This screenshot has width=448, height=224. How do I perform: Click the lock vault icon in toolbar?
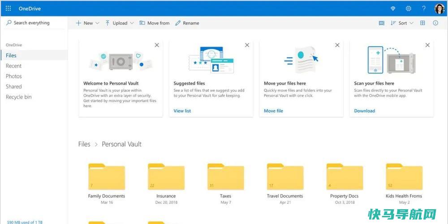381,23
